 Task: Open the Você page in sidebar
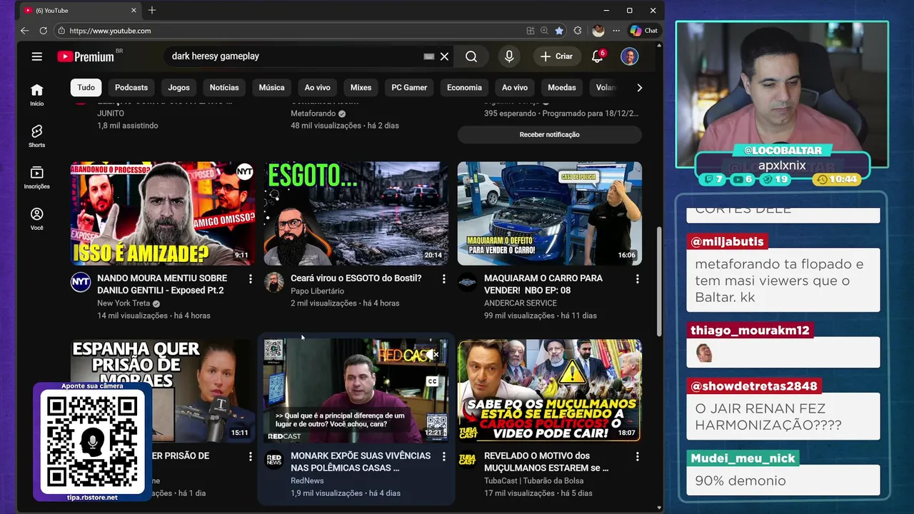37,218
